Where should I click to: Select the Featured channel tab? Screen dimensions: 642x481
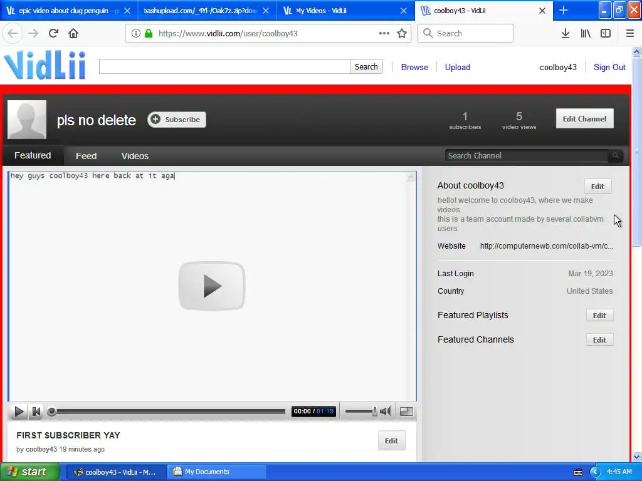(33, 155)
